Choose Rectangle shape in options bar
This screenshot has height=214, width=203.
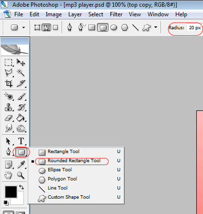click(x=92, y=28)
